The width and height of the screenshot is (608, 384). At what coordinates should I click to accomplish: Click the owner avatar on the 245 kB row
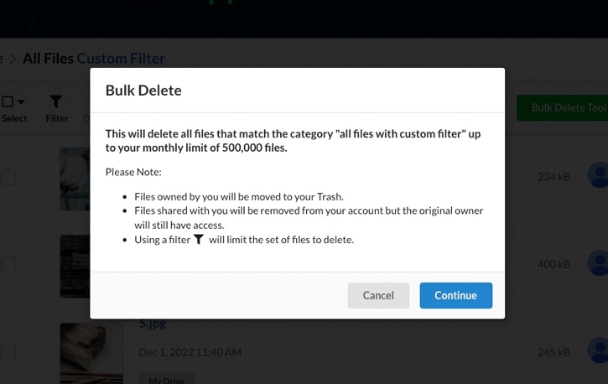pos(598,350)
